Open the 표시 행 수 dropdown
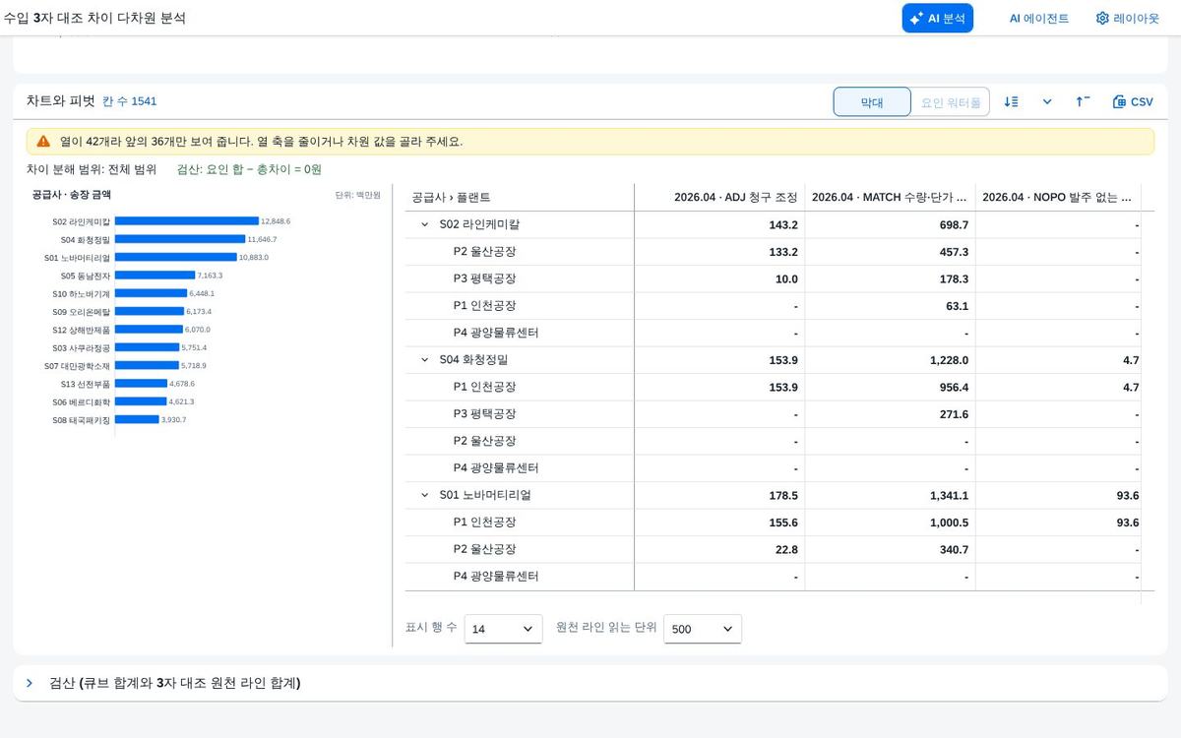 (x=503, y=629)
